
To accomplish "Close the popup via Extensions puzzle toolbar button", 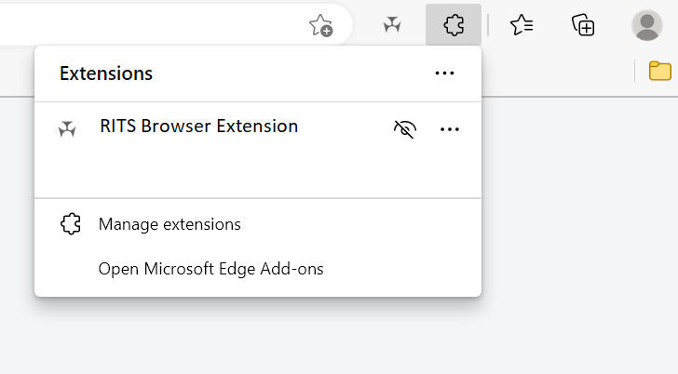I will [454, 25].
